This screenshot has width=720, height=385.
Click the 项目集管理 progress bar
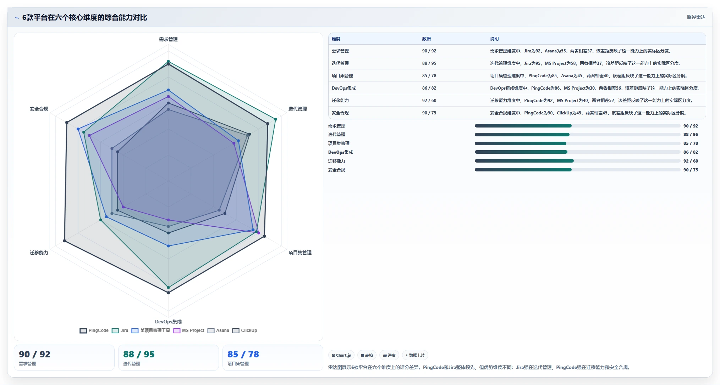(x=578, y=143)
